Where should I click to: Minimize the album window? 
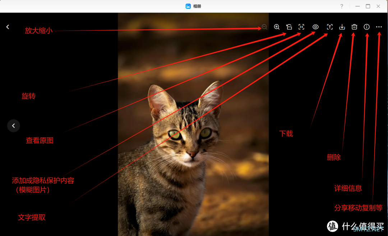pyautogui.click(x=357, y=6)
